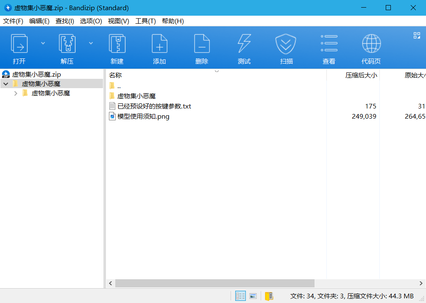Click the 添加 (Add files) icon
Screen dimensions: 426x303
click(159, 44)
